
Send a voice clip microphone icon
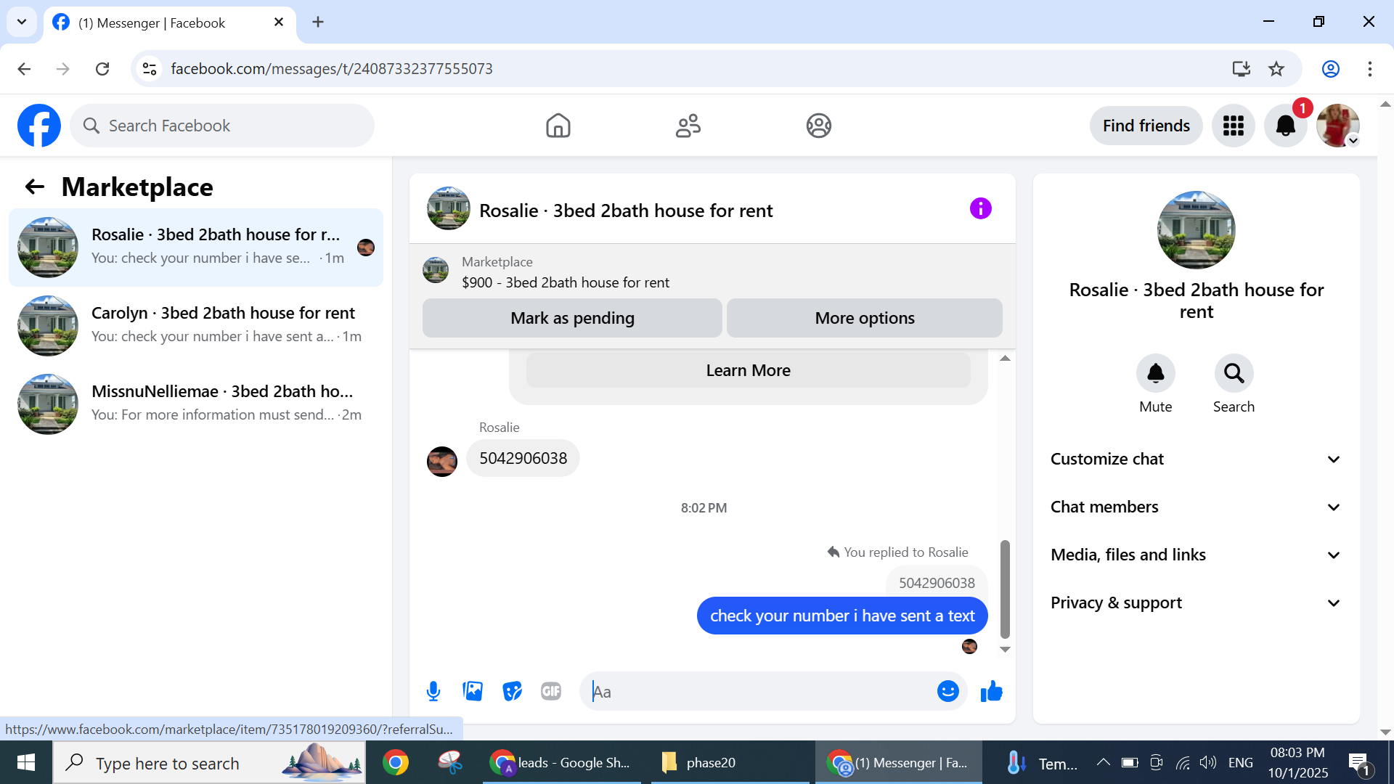[x=433, y=691]
